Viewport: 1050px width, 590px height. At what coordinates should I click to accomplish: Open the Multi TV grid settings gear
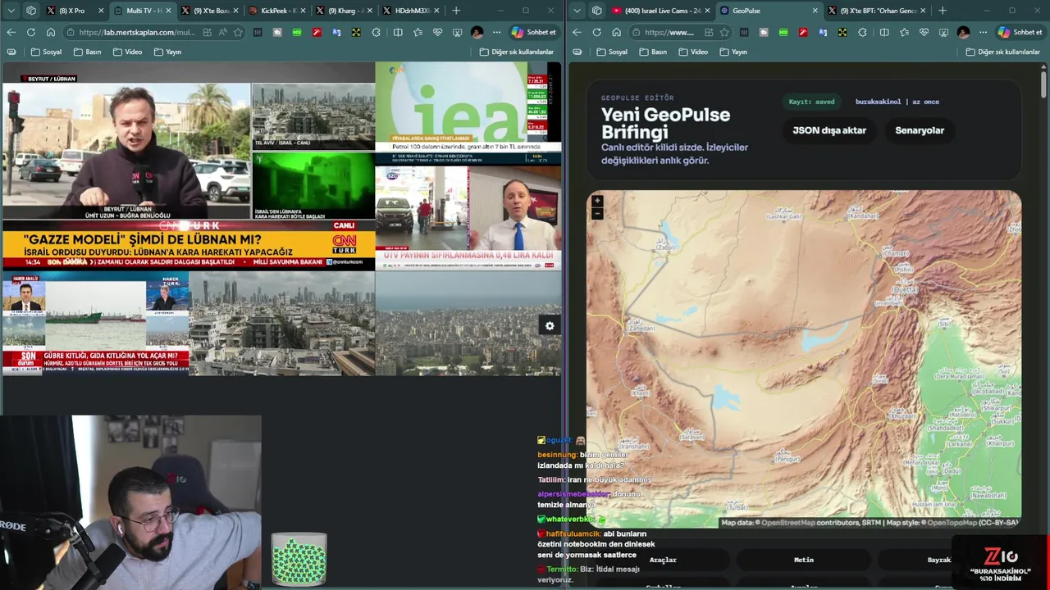[550, 325]
